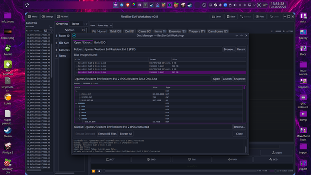Screen dimensions: 311x175
Task: Close the Disc Manager with the Close button
Action: (239, 134)
